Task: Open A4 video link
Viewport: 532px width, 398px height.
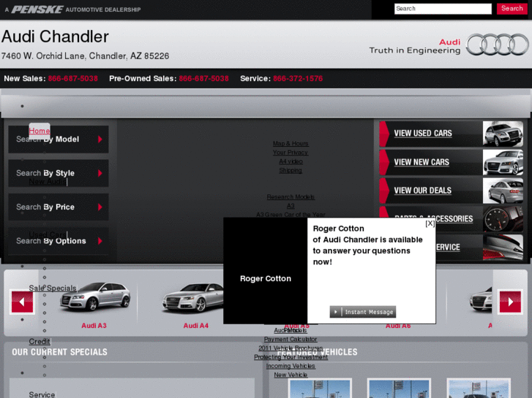Action: click(291, 161)
